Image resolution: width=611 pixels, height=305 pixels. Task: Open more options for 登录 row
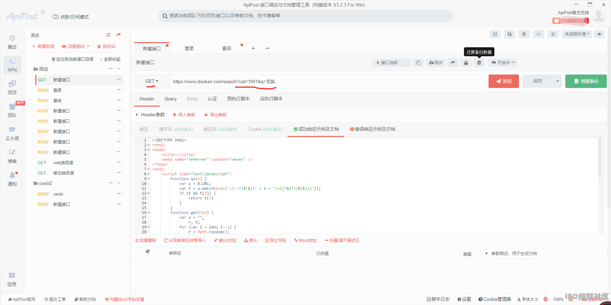tap(119, 90)
